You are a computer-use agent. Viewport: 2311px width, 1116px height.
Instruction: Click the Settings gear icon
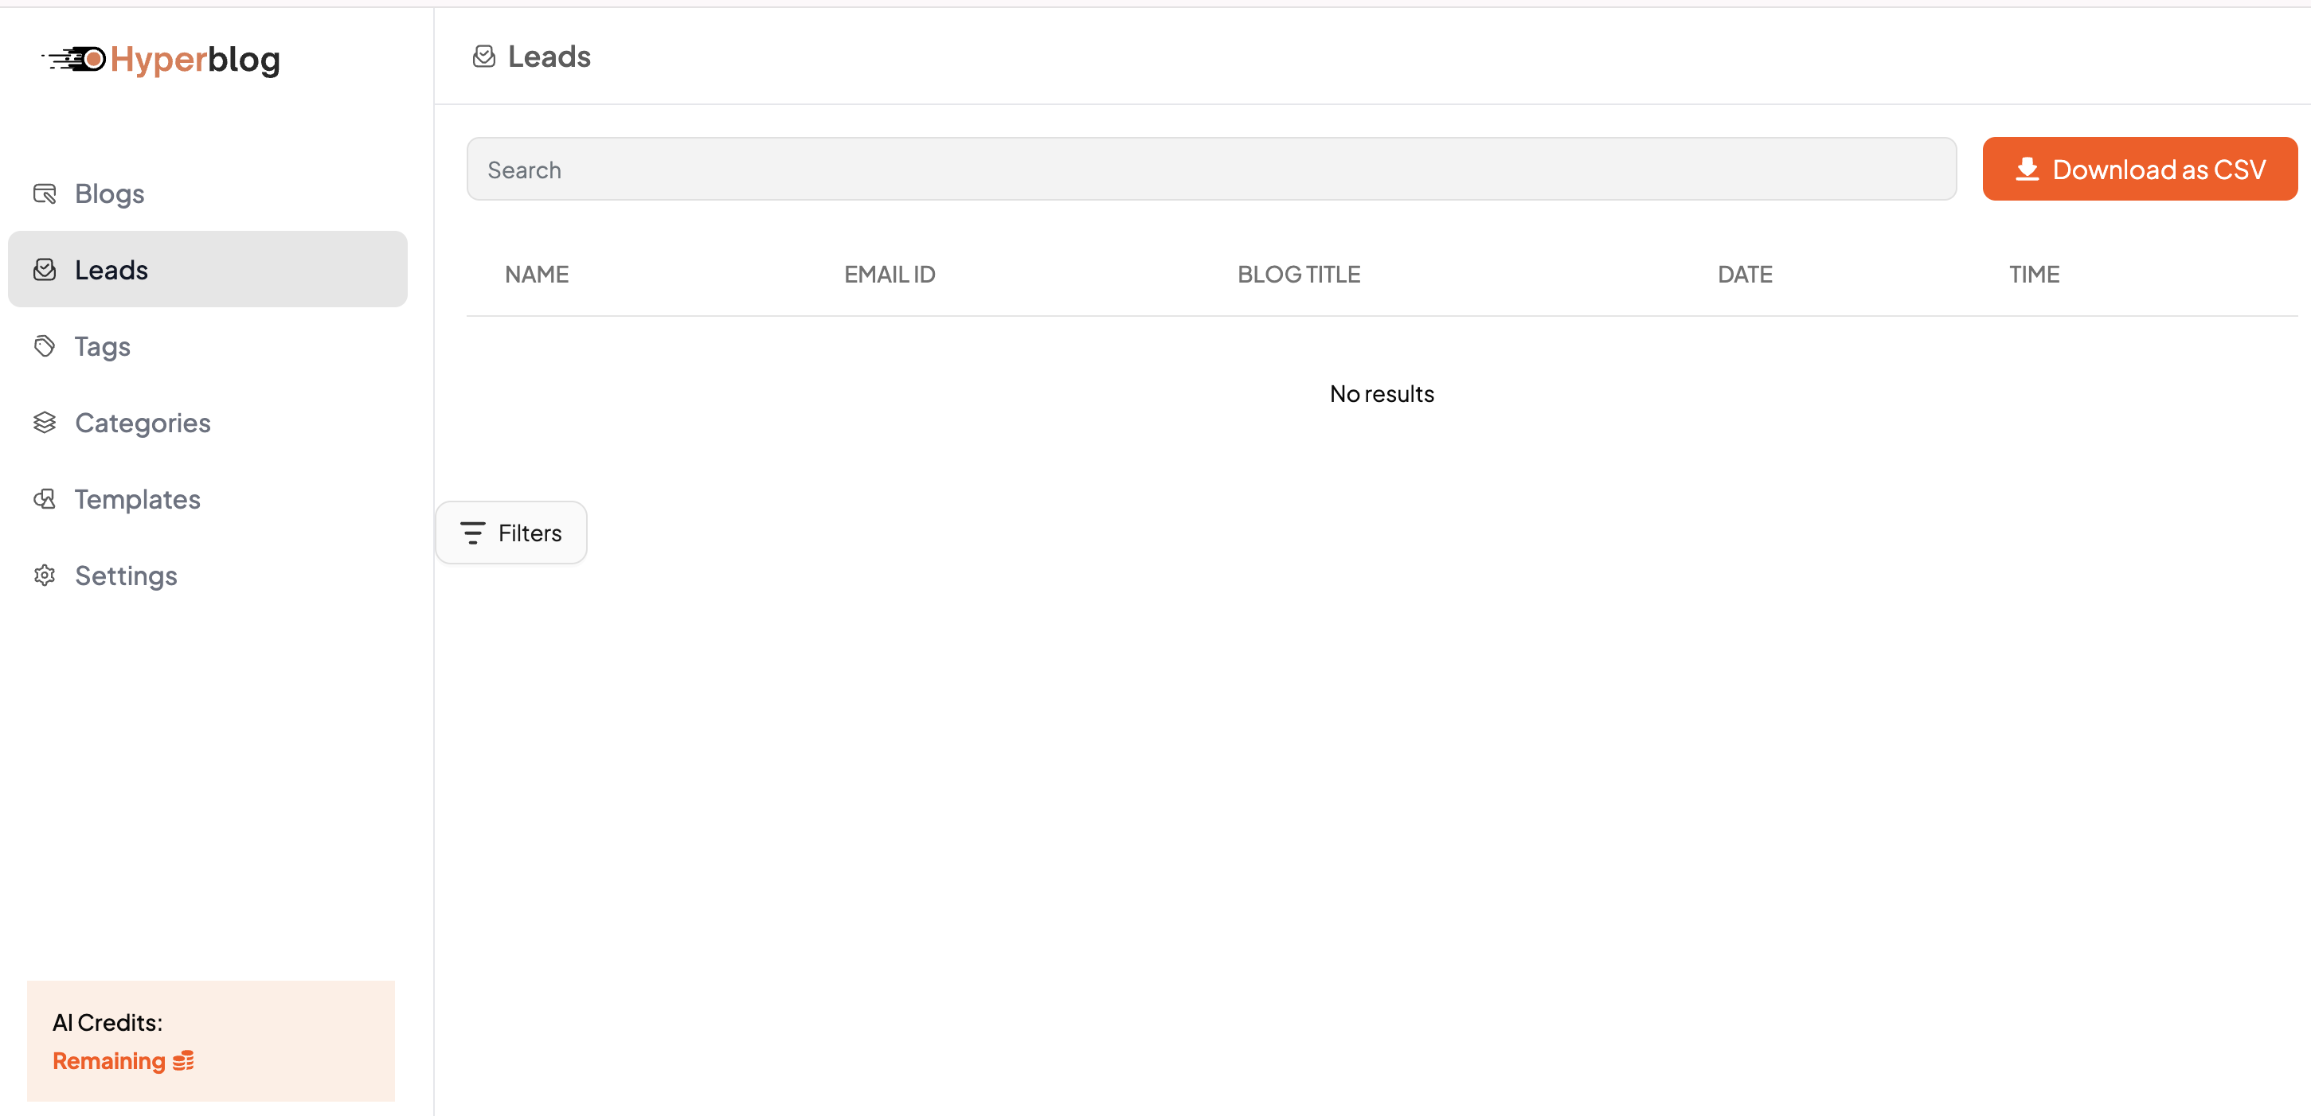coord(45,576)
